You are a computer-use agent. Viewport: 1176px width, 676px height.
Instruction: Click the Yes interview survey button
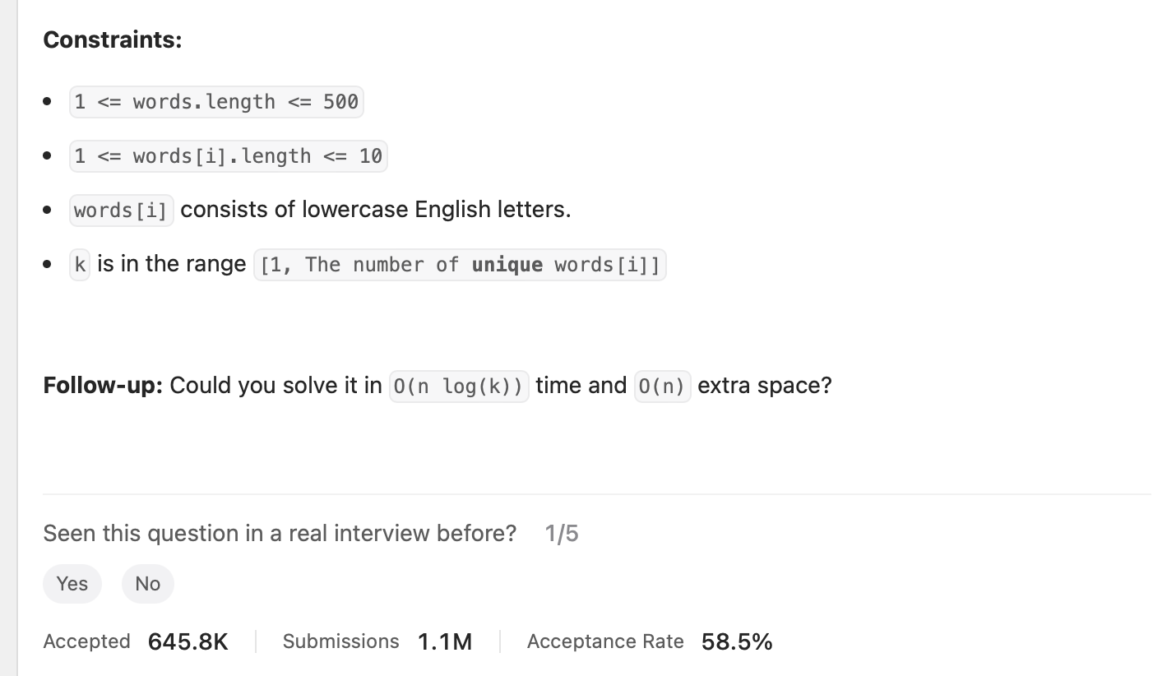(72, 584)
